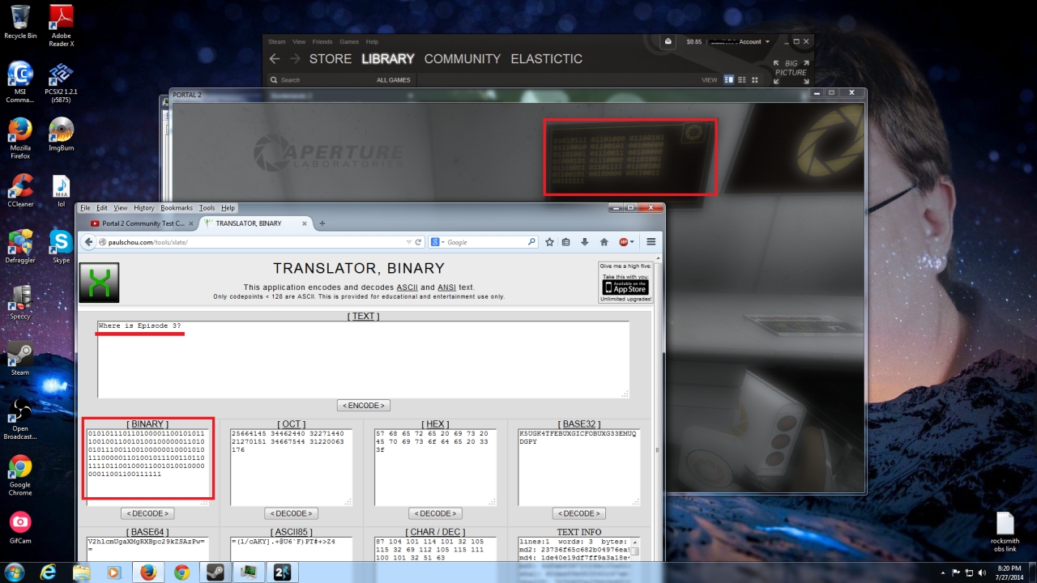Click the Steam library Search field
Viewport: 1037px width, 583px height.
click(x=320, y=80)
